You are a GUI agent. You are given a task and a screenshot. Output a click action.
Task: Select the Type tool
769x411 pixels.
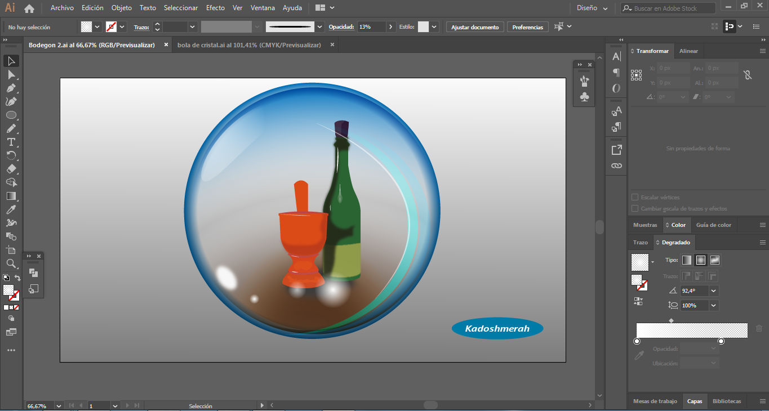click(x=11, y=142)
